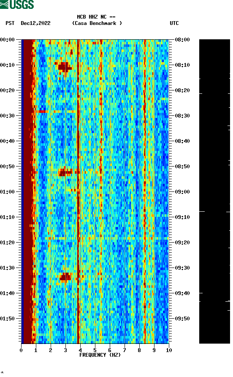The width and height of the screenshot is (233, 377).
Task: Select the station title MCB HHZ NC --
Action: coord(96,17)
